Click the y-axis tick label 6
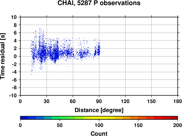This screenshot has height=136, width=182. (x=15, y=33)
